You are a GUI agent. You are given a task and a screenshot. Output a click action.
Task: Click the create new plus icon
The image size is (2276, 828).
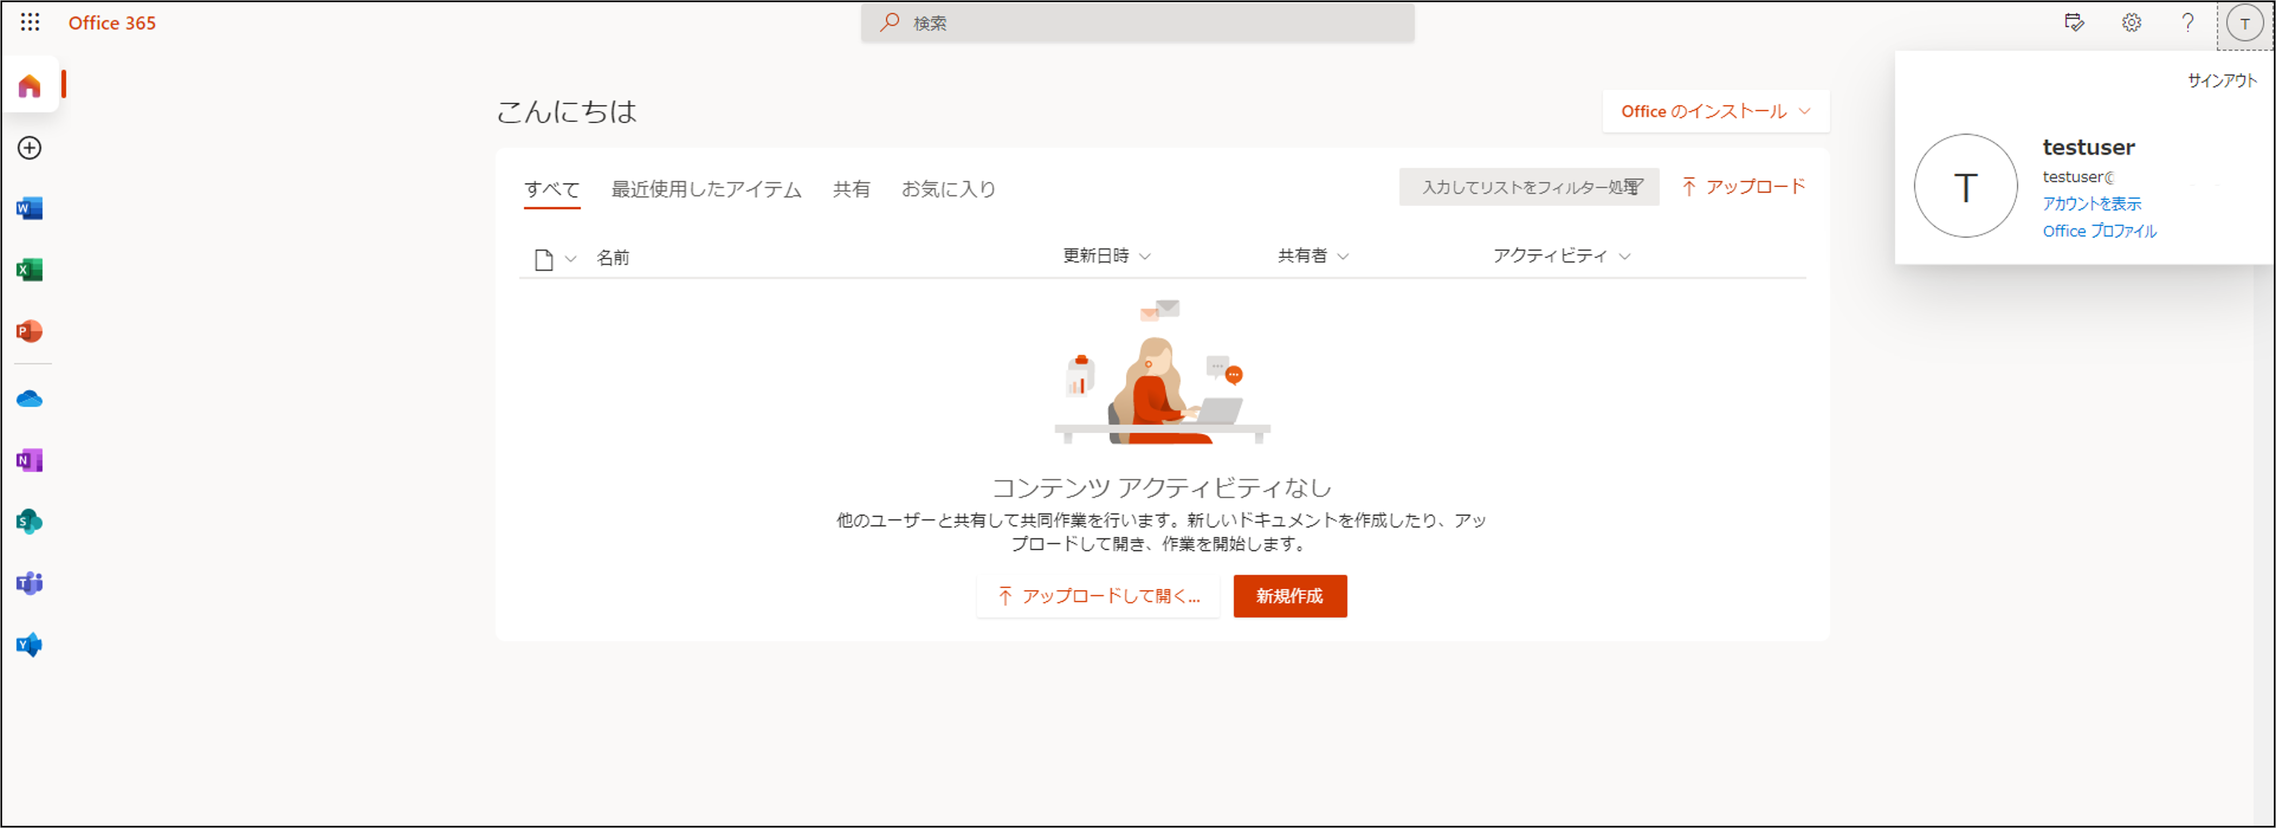(x=29, y=147)
